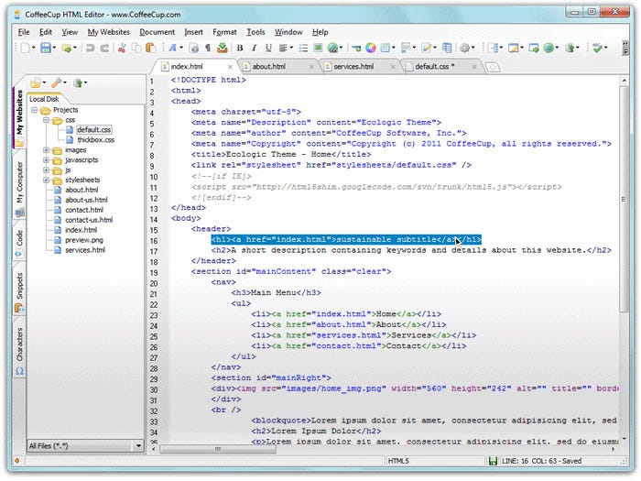Viewport: 641px width, 481px height.
Task: Switch to the services.html tab
Action: point(352,67)
